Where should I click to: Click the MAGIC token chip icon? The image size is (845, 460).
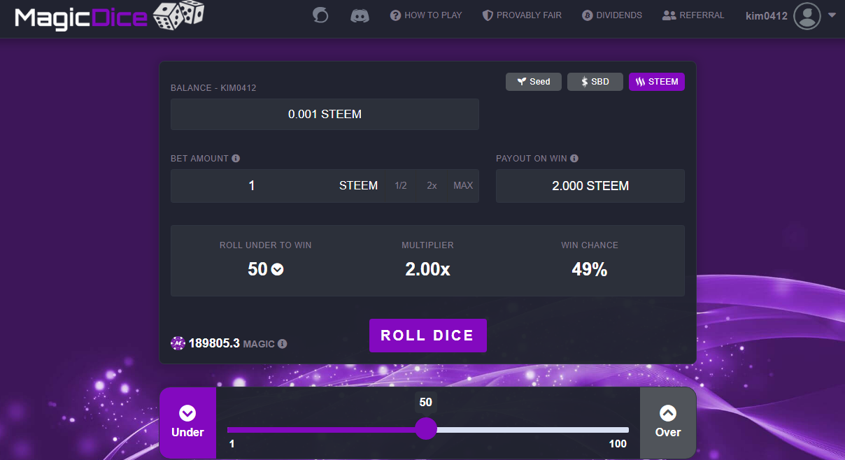[178, 343]
